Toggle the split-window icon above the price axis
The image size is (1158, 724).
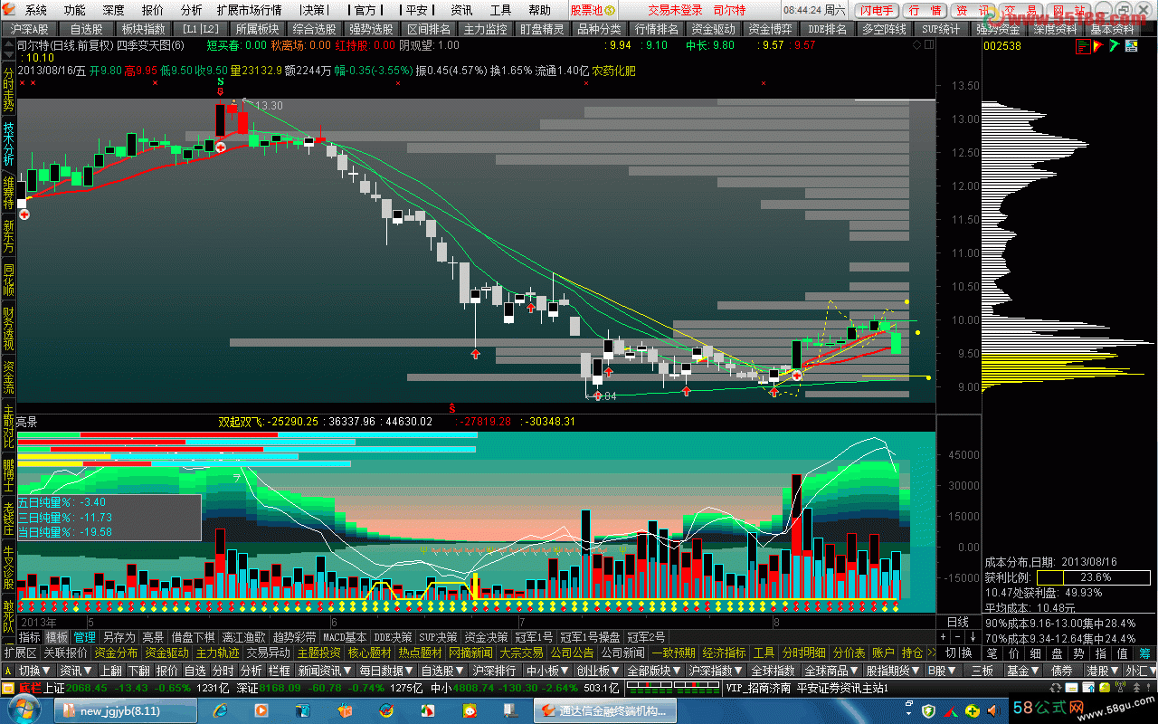928,44
